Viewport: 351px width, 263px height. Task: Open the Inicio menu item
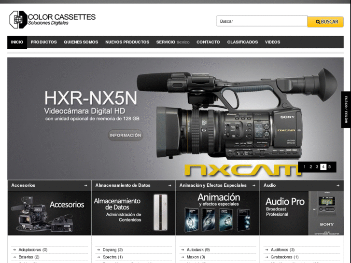(17, 42)
